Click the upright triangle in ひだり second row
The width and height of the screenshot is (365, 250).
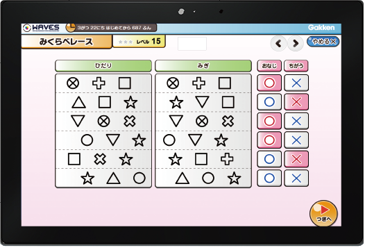pyautogui.click(x=78, y=102)
